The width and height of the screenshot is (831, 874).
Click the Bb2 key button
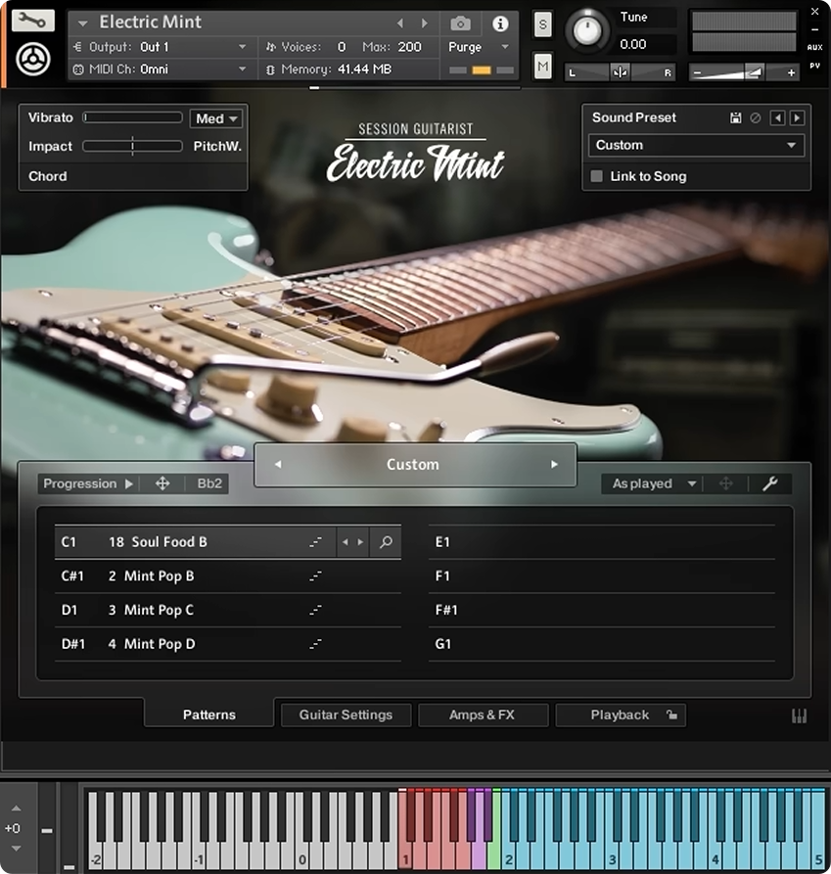(209, 483)
